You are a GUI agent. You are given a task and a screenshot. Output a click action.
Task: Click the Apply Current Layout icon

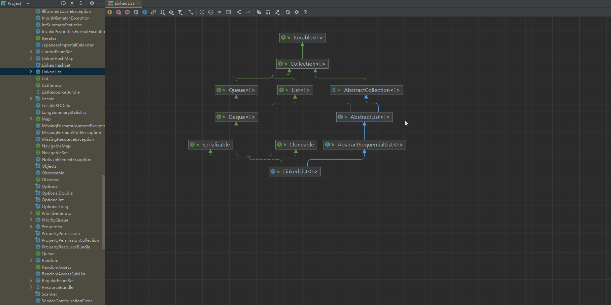pyautogui.click(x=239, y=12)
